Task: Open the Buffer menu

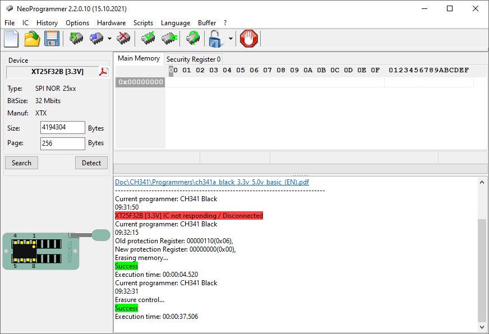Action: click(x=207, y=23)
